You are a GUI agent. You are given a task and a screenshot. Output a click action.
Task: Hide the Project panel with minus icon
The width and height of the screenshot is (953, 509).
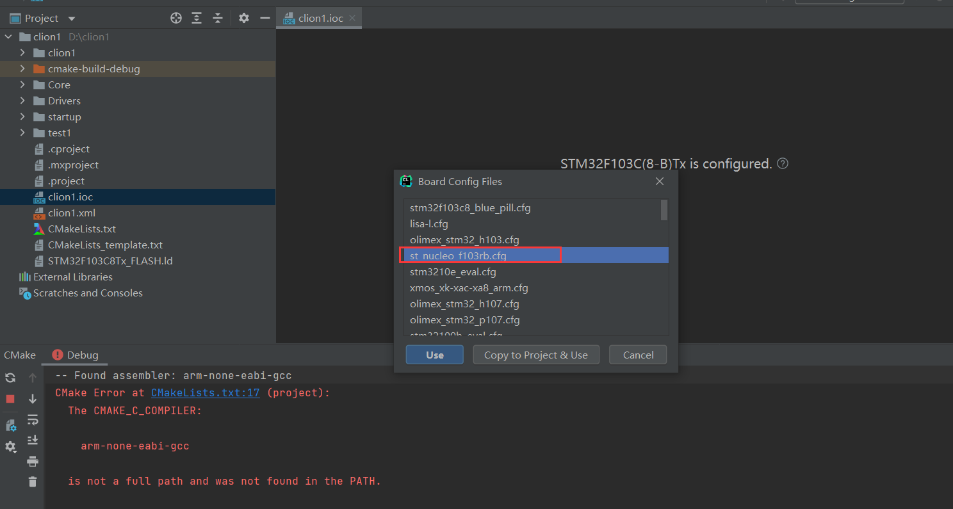click(x=265, y=18)
